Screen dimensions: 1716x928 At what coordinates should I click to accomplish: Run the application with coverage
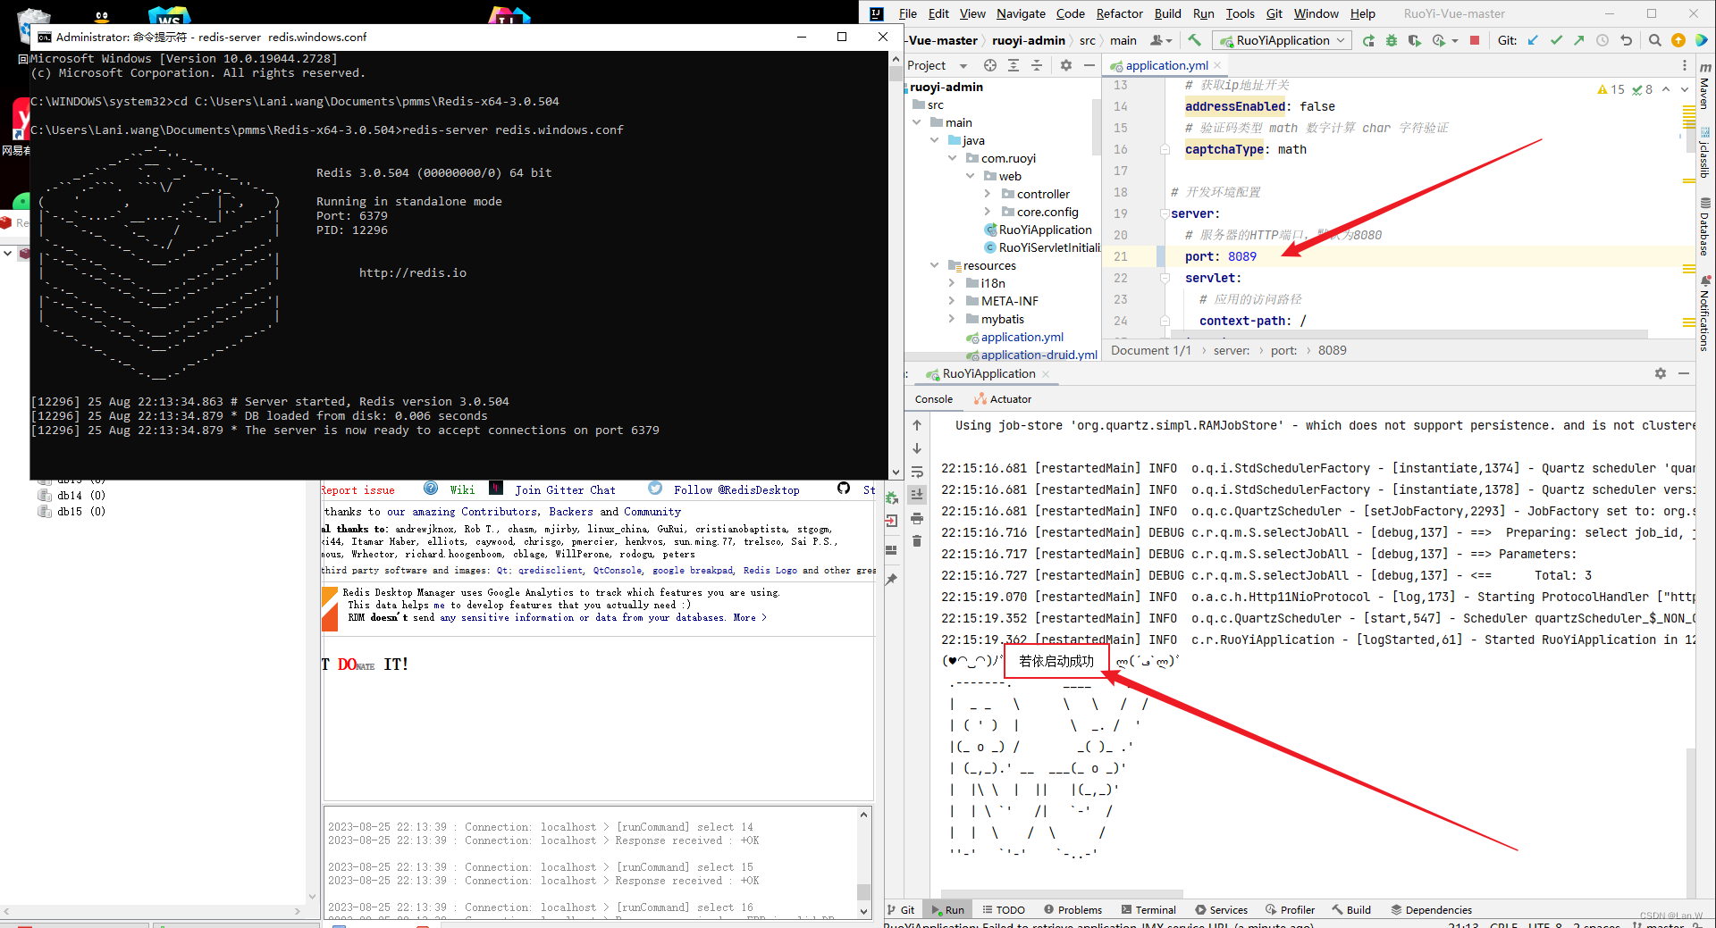click(x=1414, y=40)
